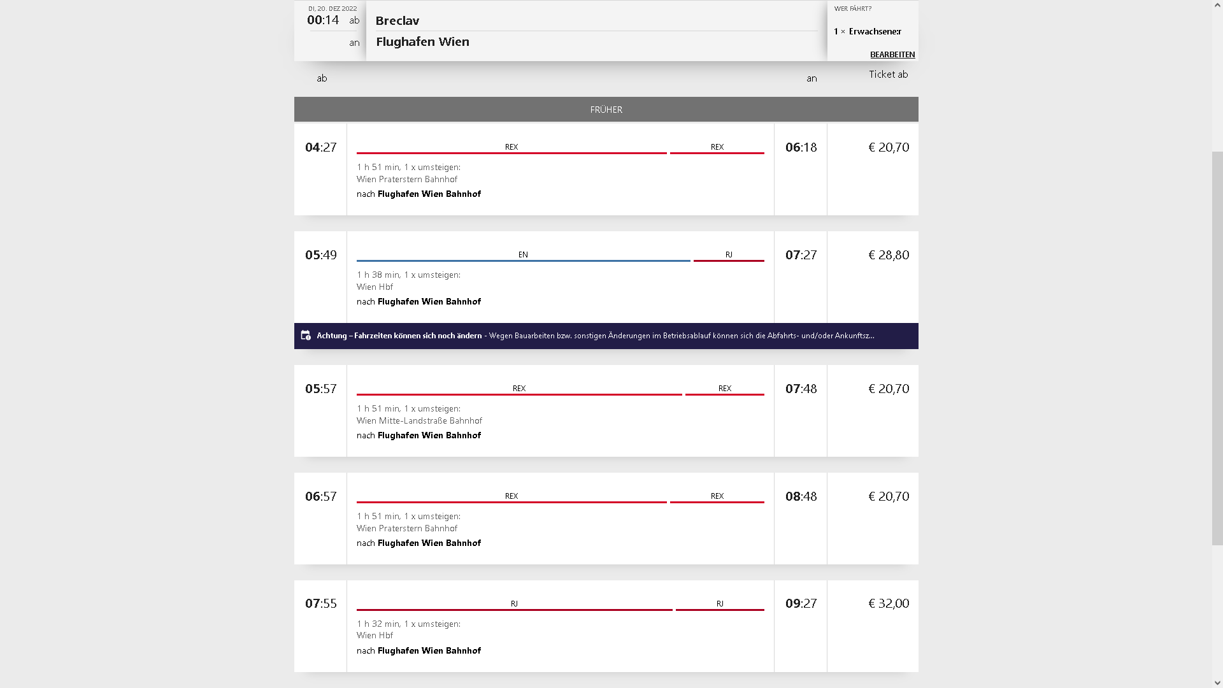Open the Breclav departure station field
The image size is (1223, 688).
[596, 20]
